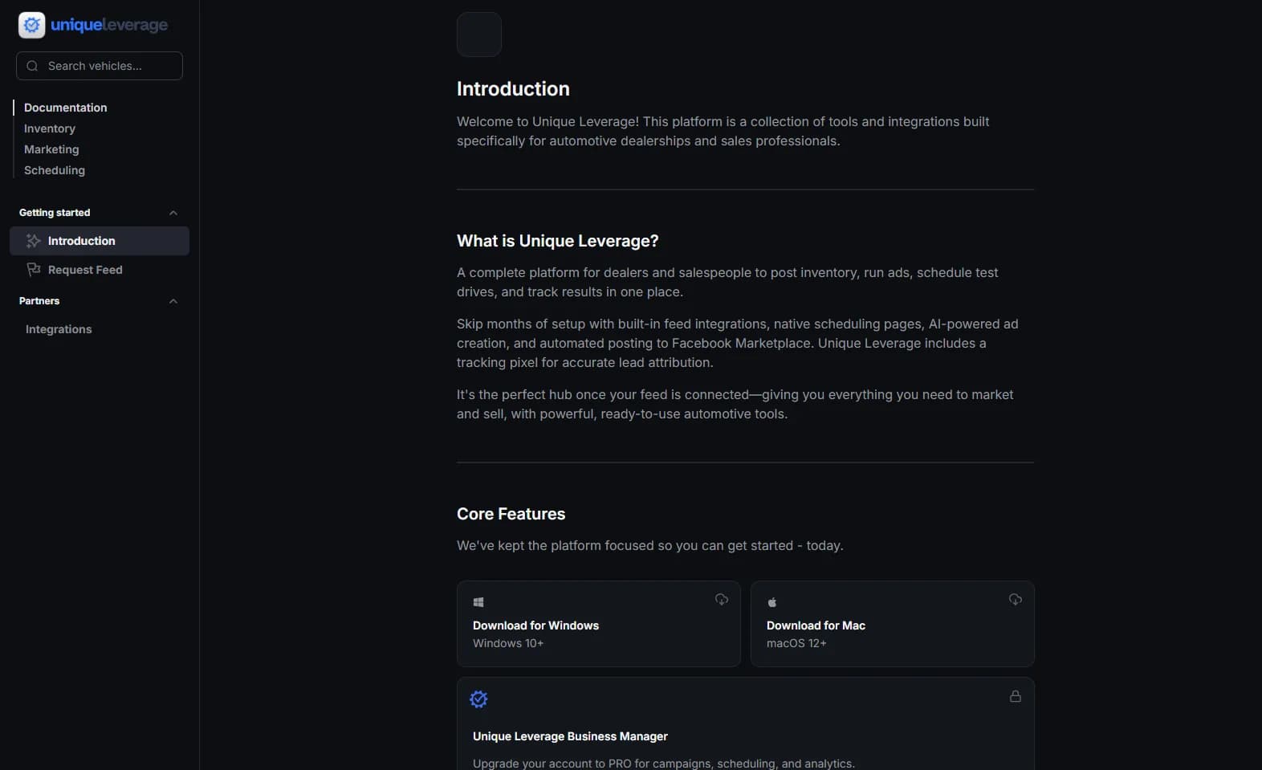Open the Download for Windows card

tap(599, 624)
